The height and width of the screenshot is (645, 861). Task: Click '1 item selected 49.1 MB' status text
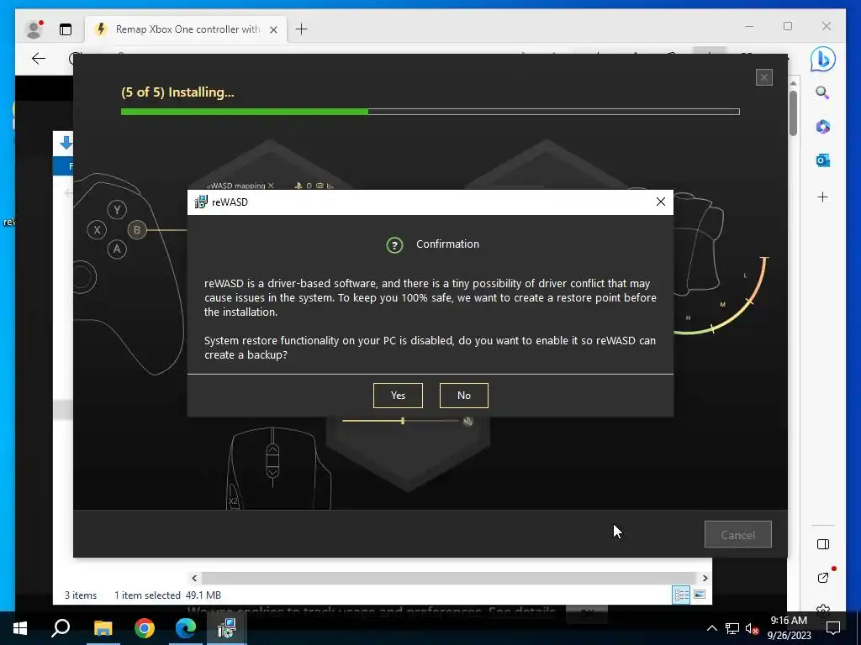tap(167, 595)
